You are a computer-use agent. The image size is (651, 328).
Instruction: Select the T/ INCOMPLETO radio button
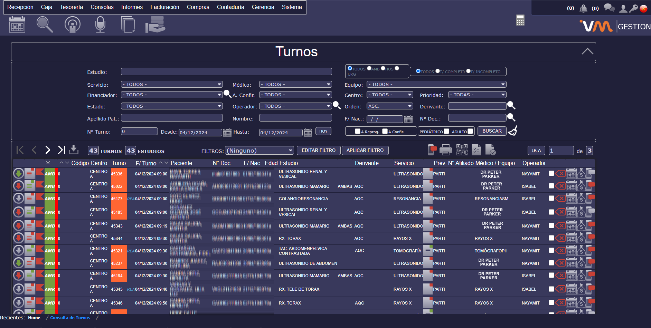coord(468,71)
